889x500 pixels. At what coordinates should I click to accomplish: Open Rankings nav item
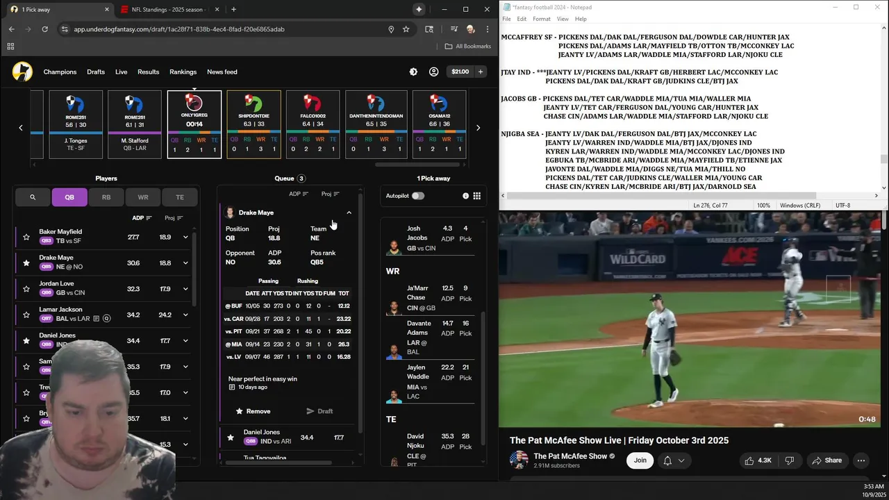pos(183,72)
